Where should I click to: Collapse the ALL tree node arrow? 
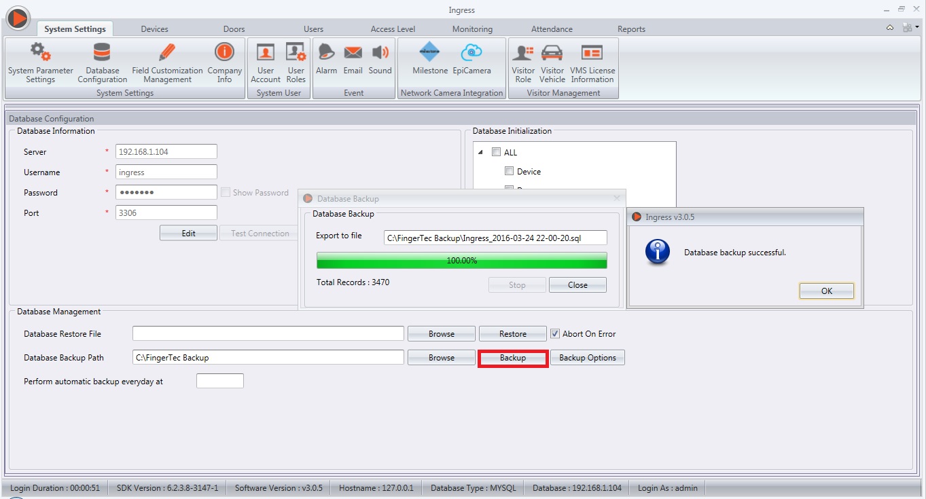482,152
